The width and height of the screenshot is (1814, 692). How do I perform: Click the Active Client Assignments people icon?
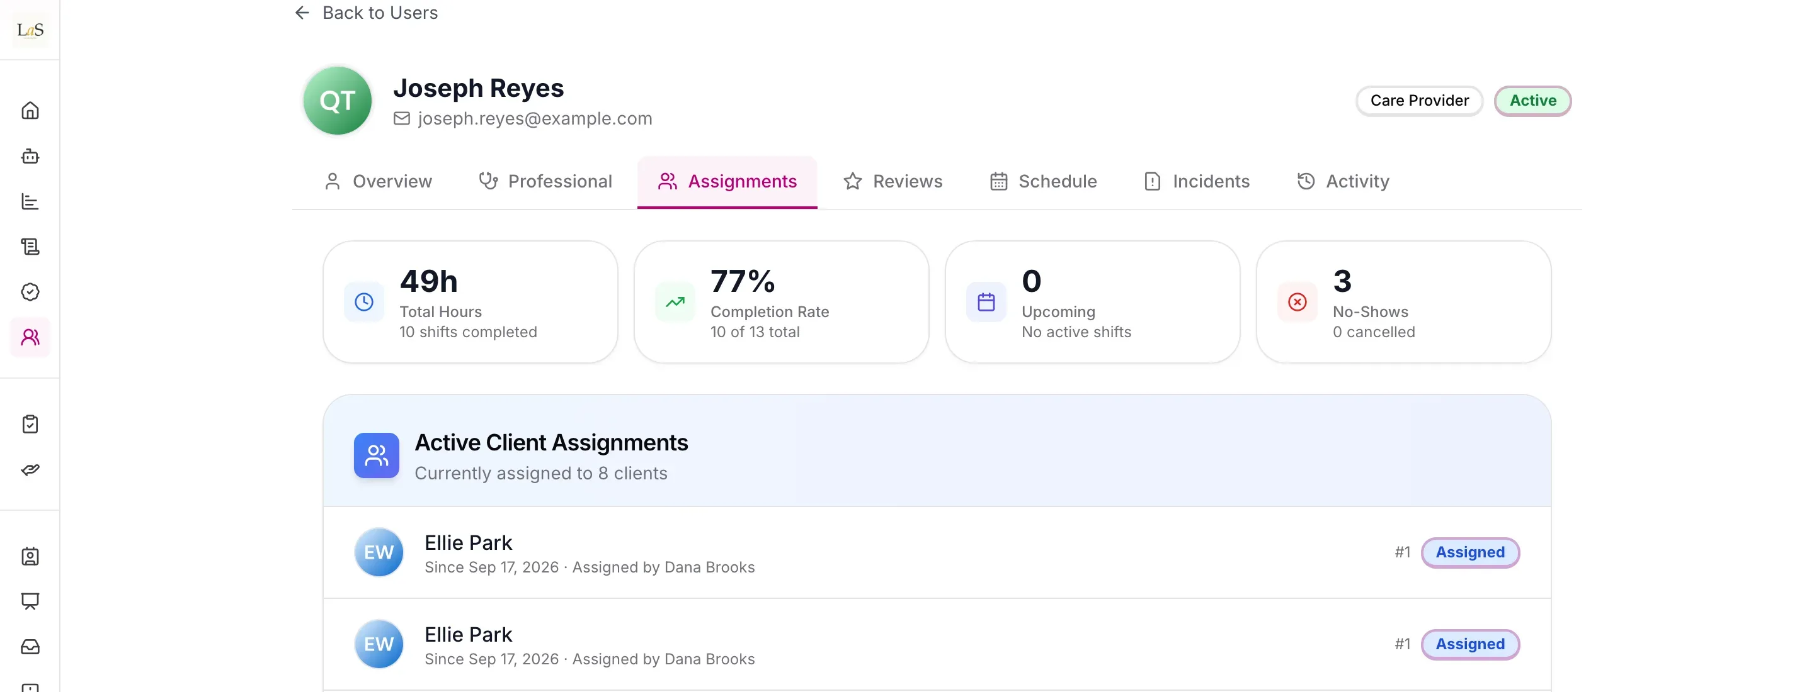[377, 455]
